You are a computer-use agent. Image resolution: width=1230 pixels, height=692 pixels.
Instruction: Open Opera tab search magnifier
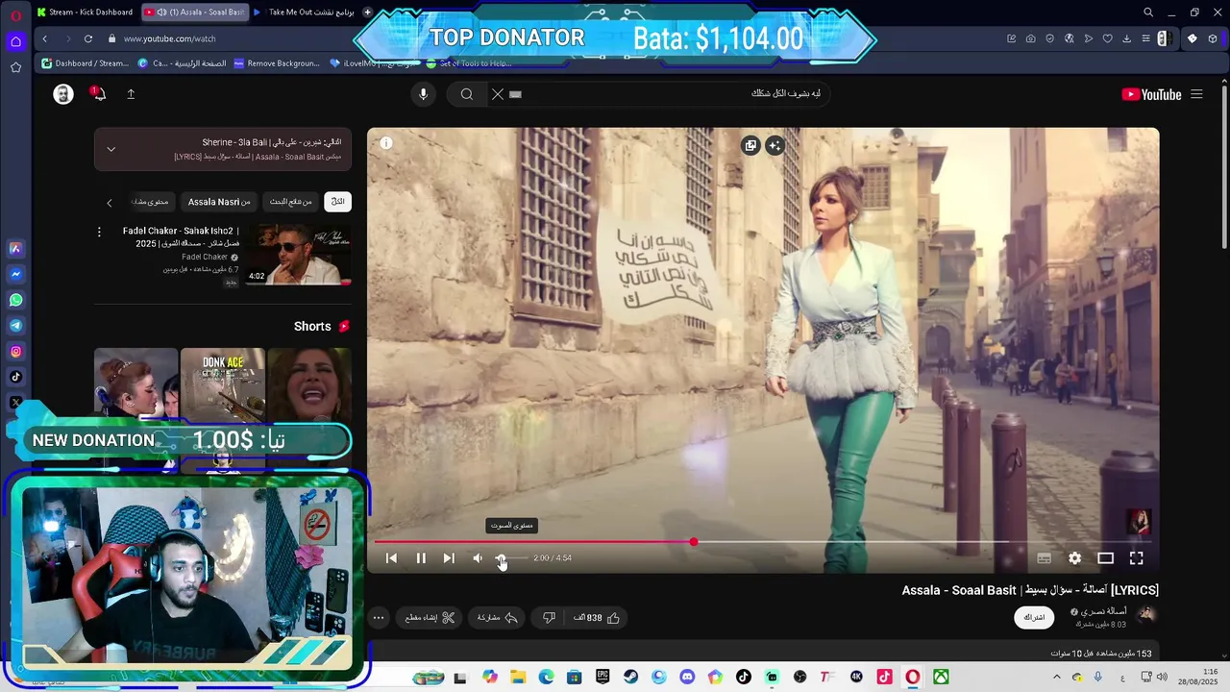1147,12
